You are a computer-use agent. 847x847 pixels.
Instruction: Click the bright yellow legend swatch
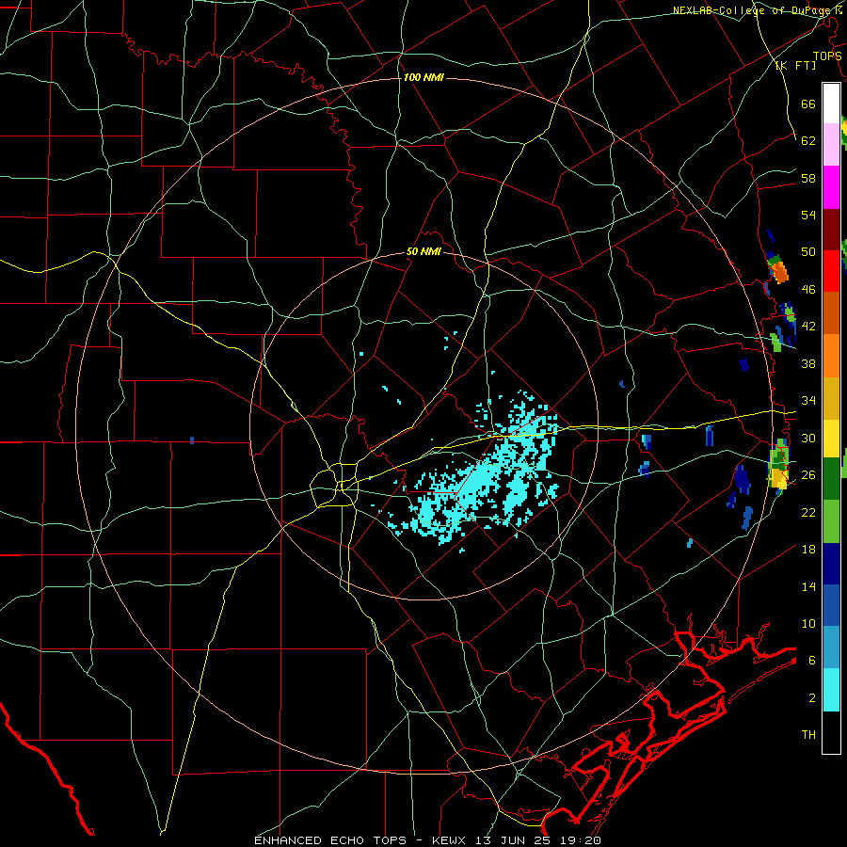click(x=831, y=439)
